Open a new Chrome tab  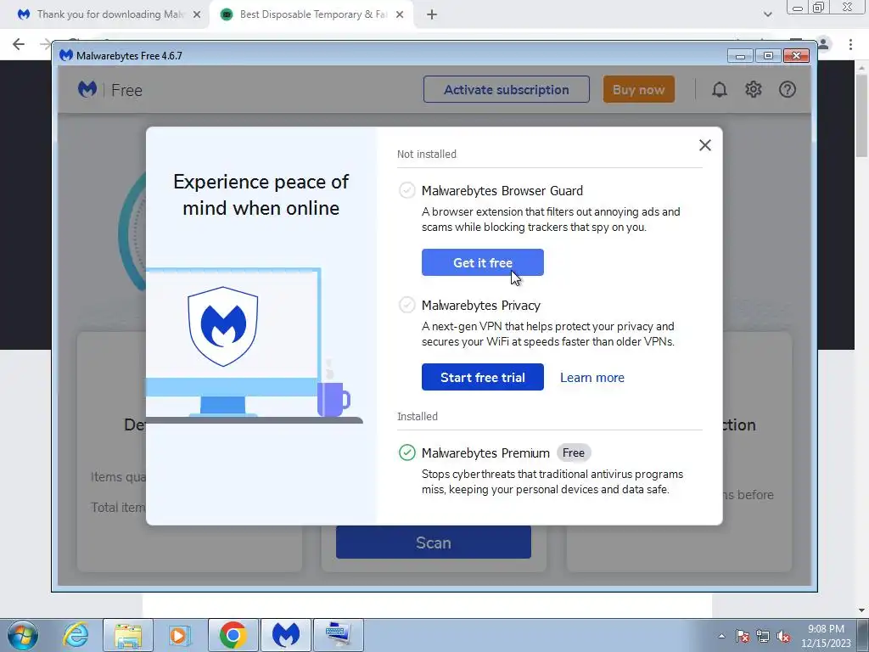pos(432,15)
